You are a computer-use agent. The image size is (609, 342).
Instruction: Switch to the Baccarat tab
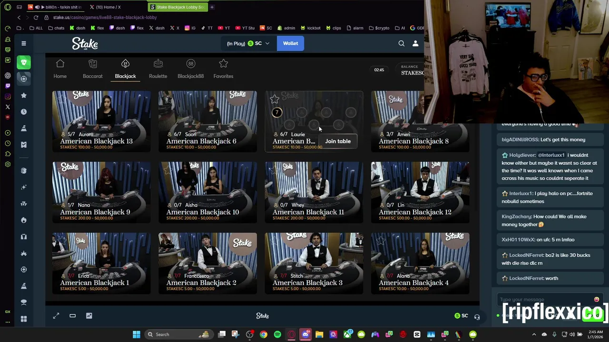93,69
